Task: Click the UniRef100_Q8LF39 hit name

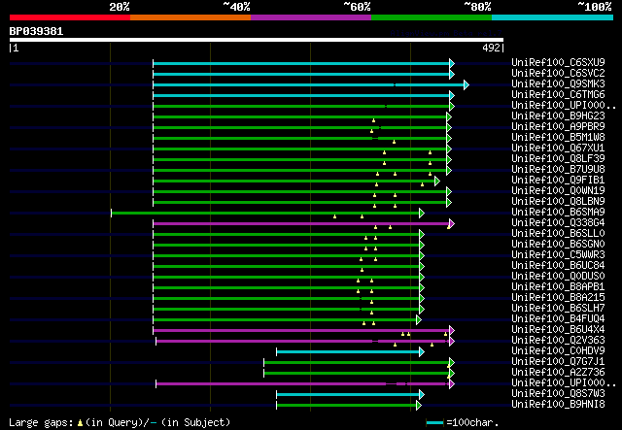Action: (x=558, y=159)
